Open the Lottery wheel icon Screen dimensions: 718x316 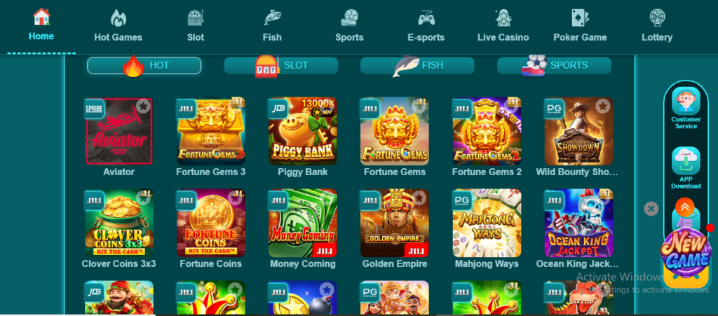pos(657,18)
